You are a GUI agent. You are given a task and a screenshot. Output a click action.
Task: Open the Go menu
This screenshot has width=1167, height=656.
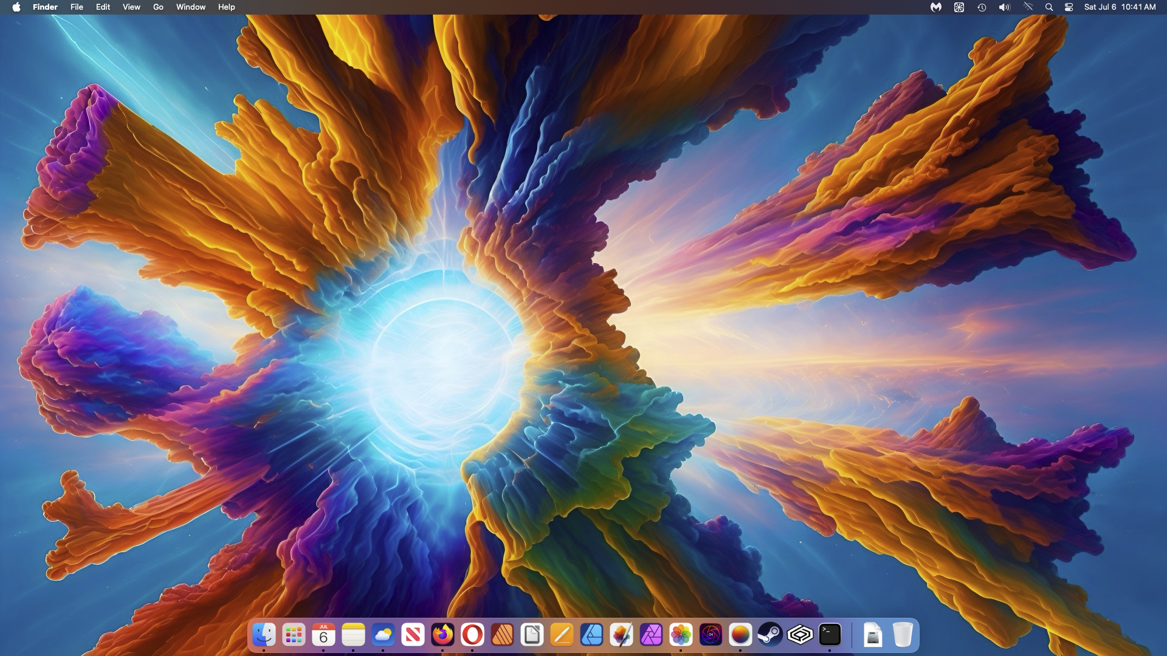point(158,7)
